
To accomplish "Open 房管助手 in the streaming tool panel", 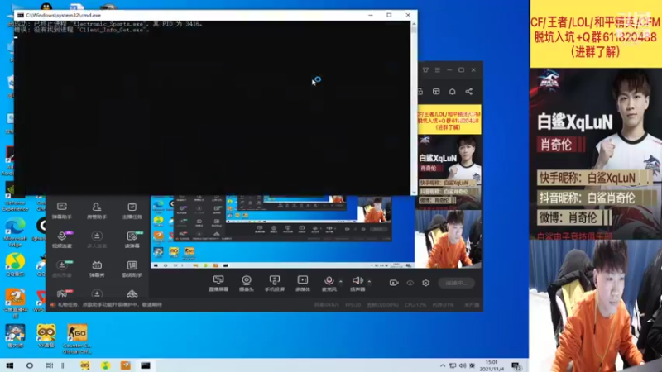I will [97, 210].
